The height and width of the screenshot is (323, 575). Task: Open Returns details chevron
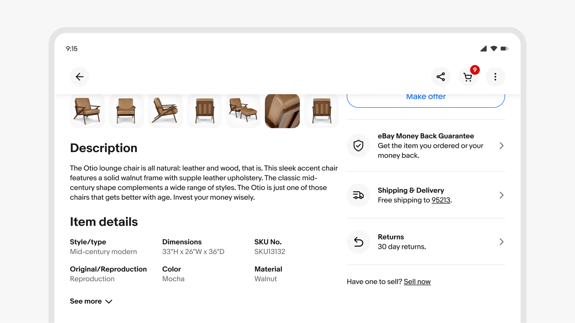tap(502, 242)
